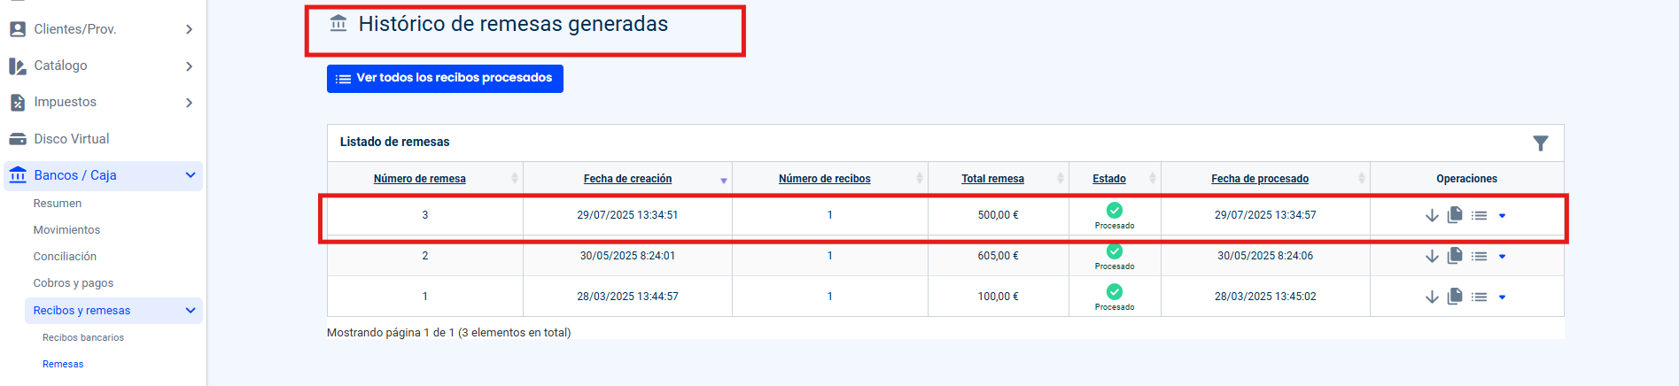1679x386 pixels.
Task: Download remesa number 2 via arrow icon
Action: point(1432,257)
